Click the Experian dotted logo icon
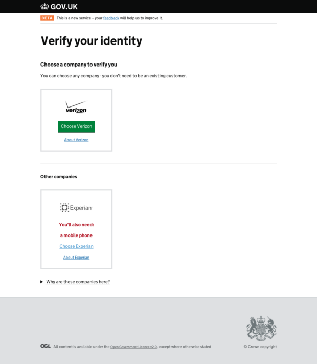Image resolution: width=317 pixels, height=364 pixels. click(64, 207)
